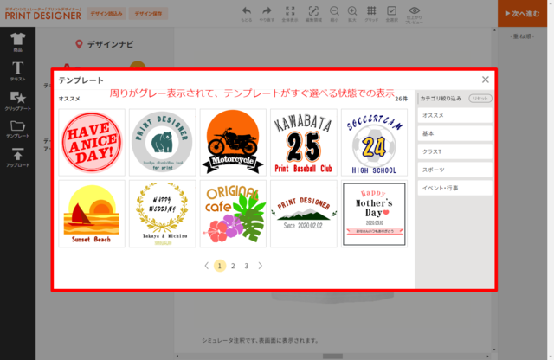Screen dimensions: 554x360
Task: Select the SOCCERTEAM 24 template
Action: [375, 143]
